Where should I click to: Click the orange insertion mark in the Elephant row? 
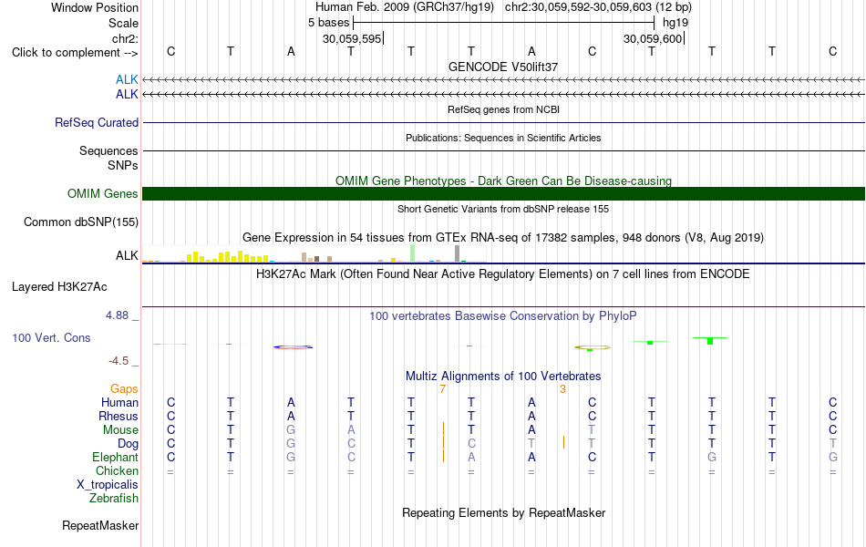pos(443,457)
